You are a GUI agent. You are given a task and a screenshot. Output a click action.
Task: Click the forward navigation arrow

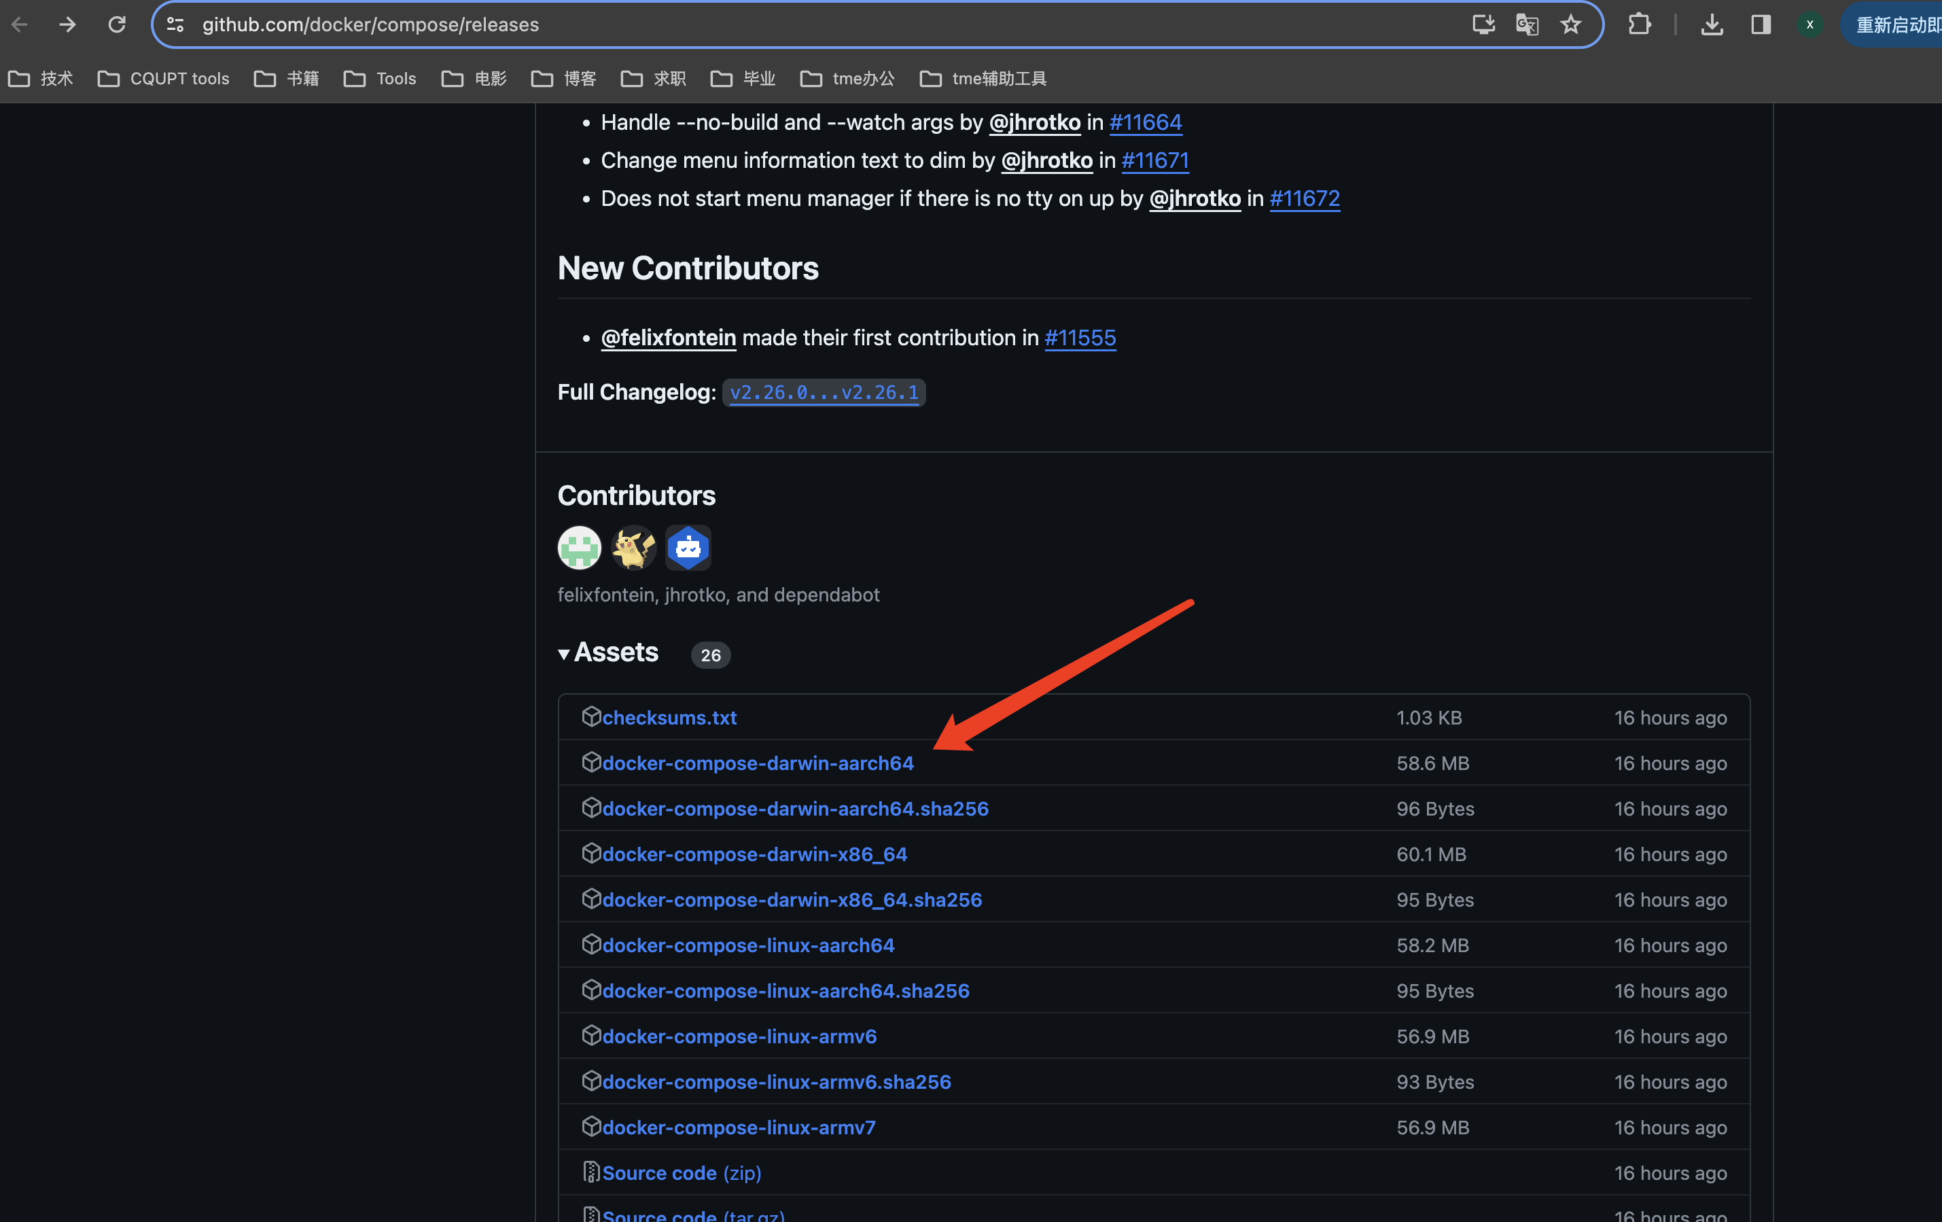[x=68, y=24]
